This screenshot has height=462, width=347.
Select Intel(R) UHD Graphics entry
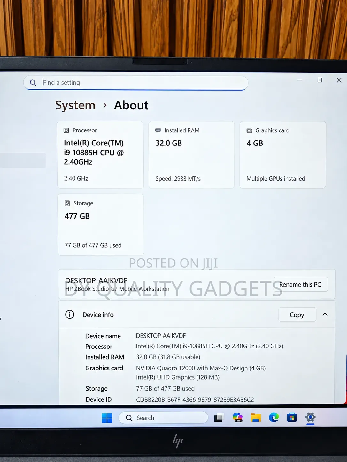tap(178, 377)
